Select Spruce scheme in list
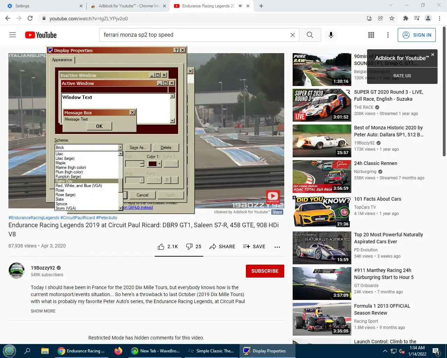This screenshot has height=358, width=447. (87, 204)
